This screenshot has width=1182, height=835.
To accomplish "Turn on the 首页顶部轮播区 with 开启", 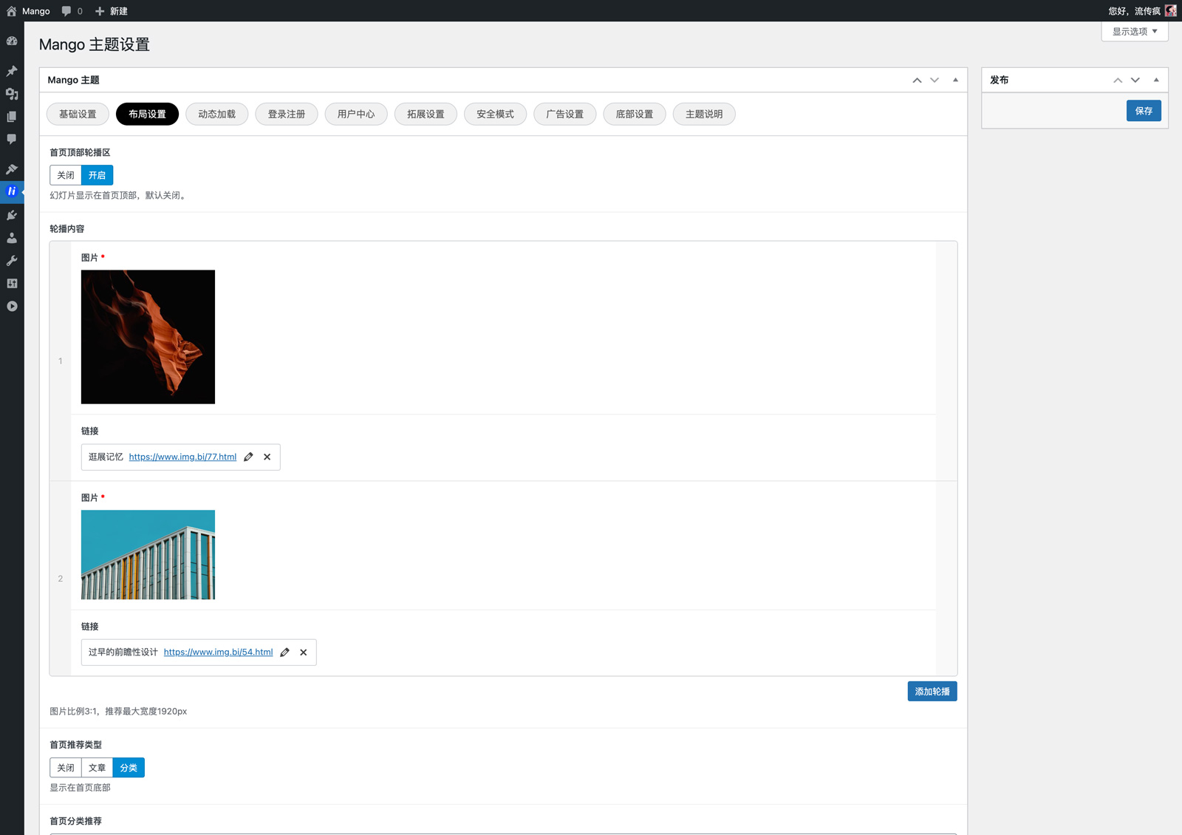I will [x=97, y=175].
